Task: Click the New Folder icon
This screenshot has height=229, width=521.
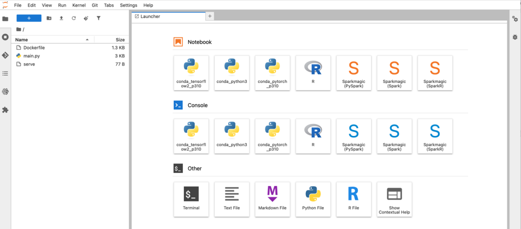Action: pos(49,18)
